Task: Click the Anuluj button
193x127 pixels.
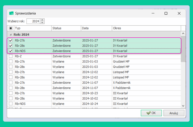Action: click(174, 113)
